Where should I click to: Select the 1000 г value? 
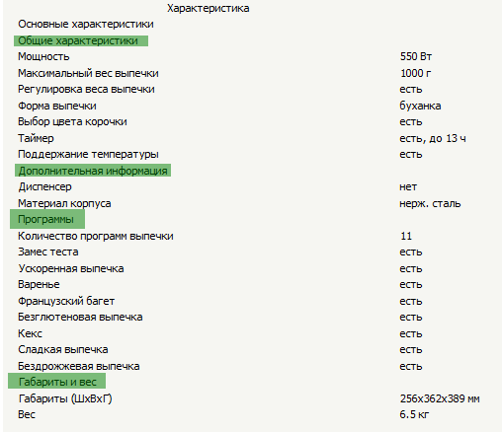click(x=415, y=73)
